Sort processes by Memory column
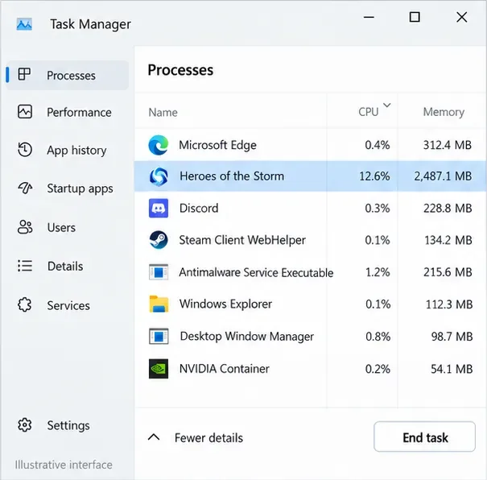 444,112
